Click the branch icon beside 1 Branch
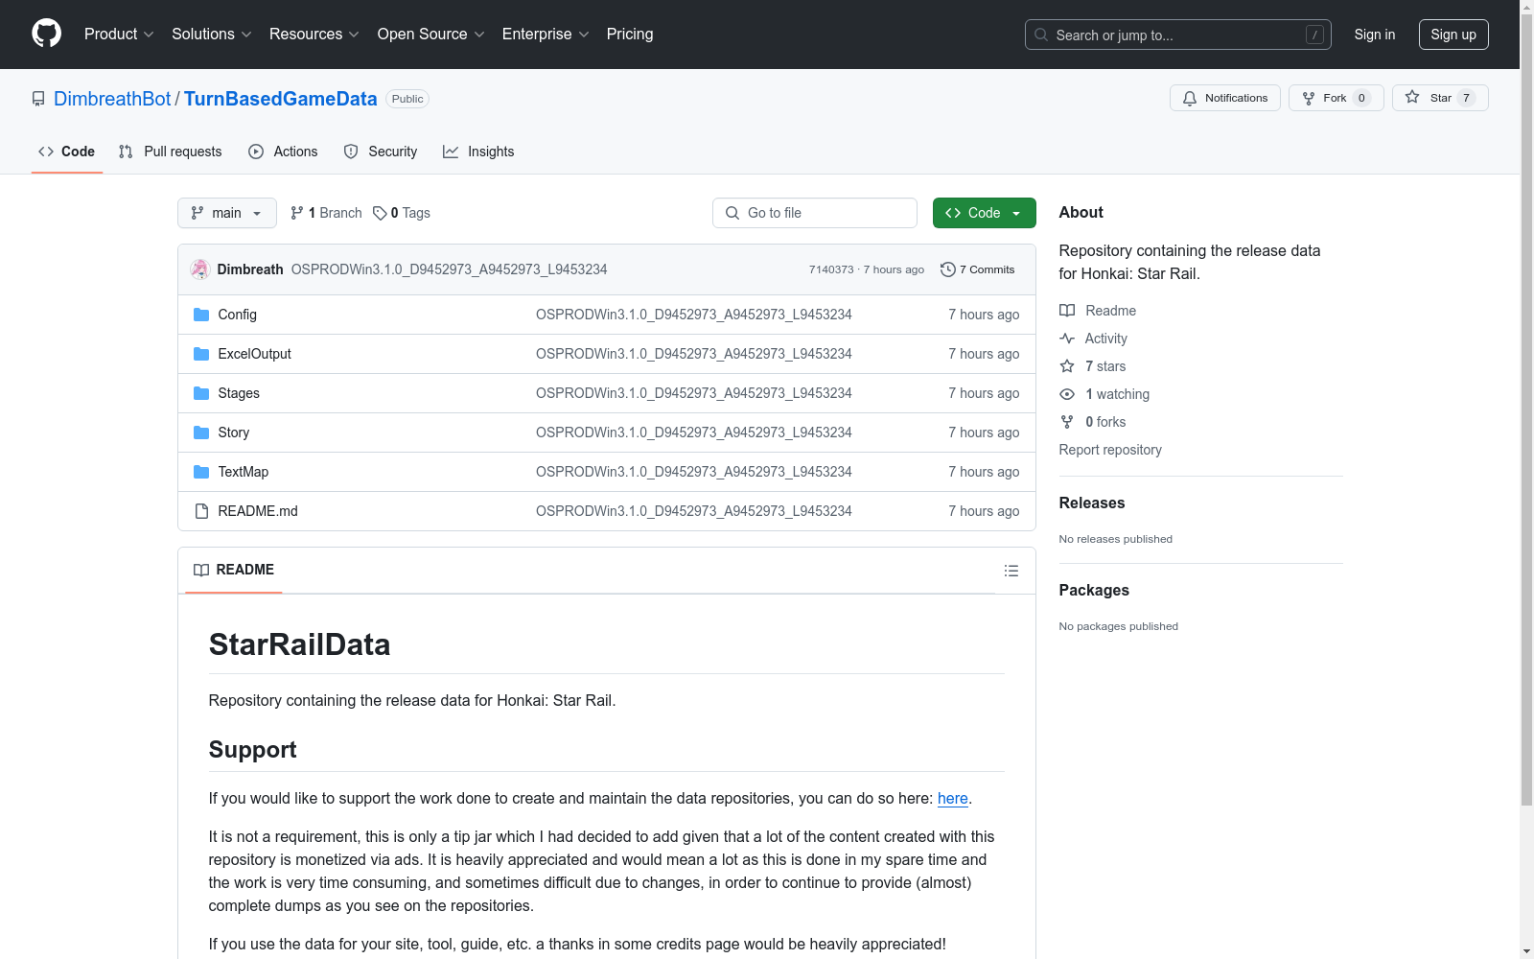This screenshot has height=959, width=1534. (x=297, y=213)
